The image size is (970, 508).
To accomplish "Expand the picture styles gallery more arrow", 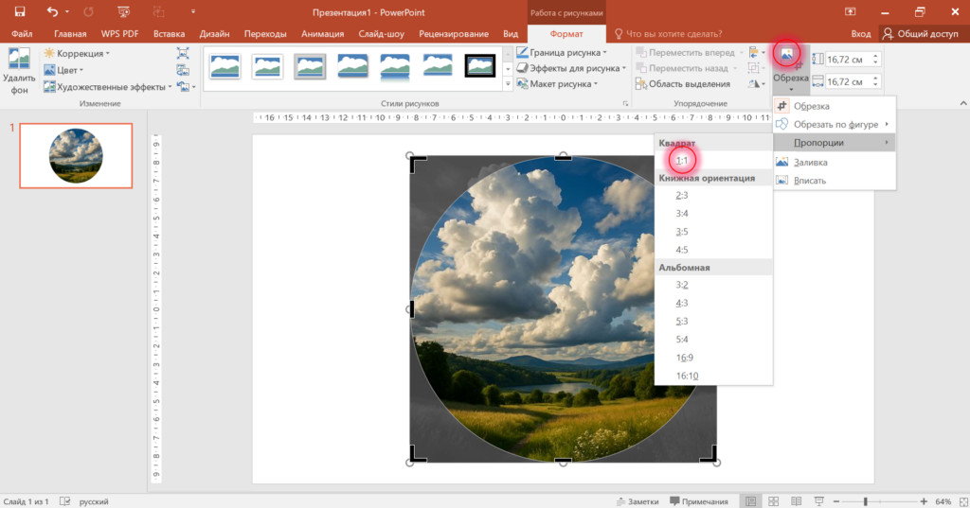I will pyautogui.click(x=508, y=84).
